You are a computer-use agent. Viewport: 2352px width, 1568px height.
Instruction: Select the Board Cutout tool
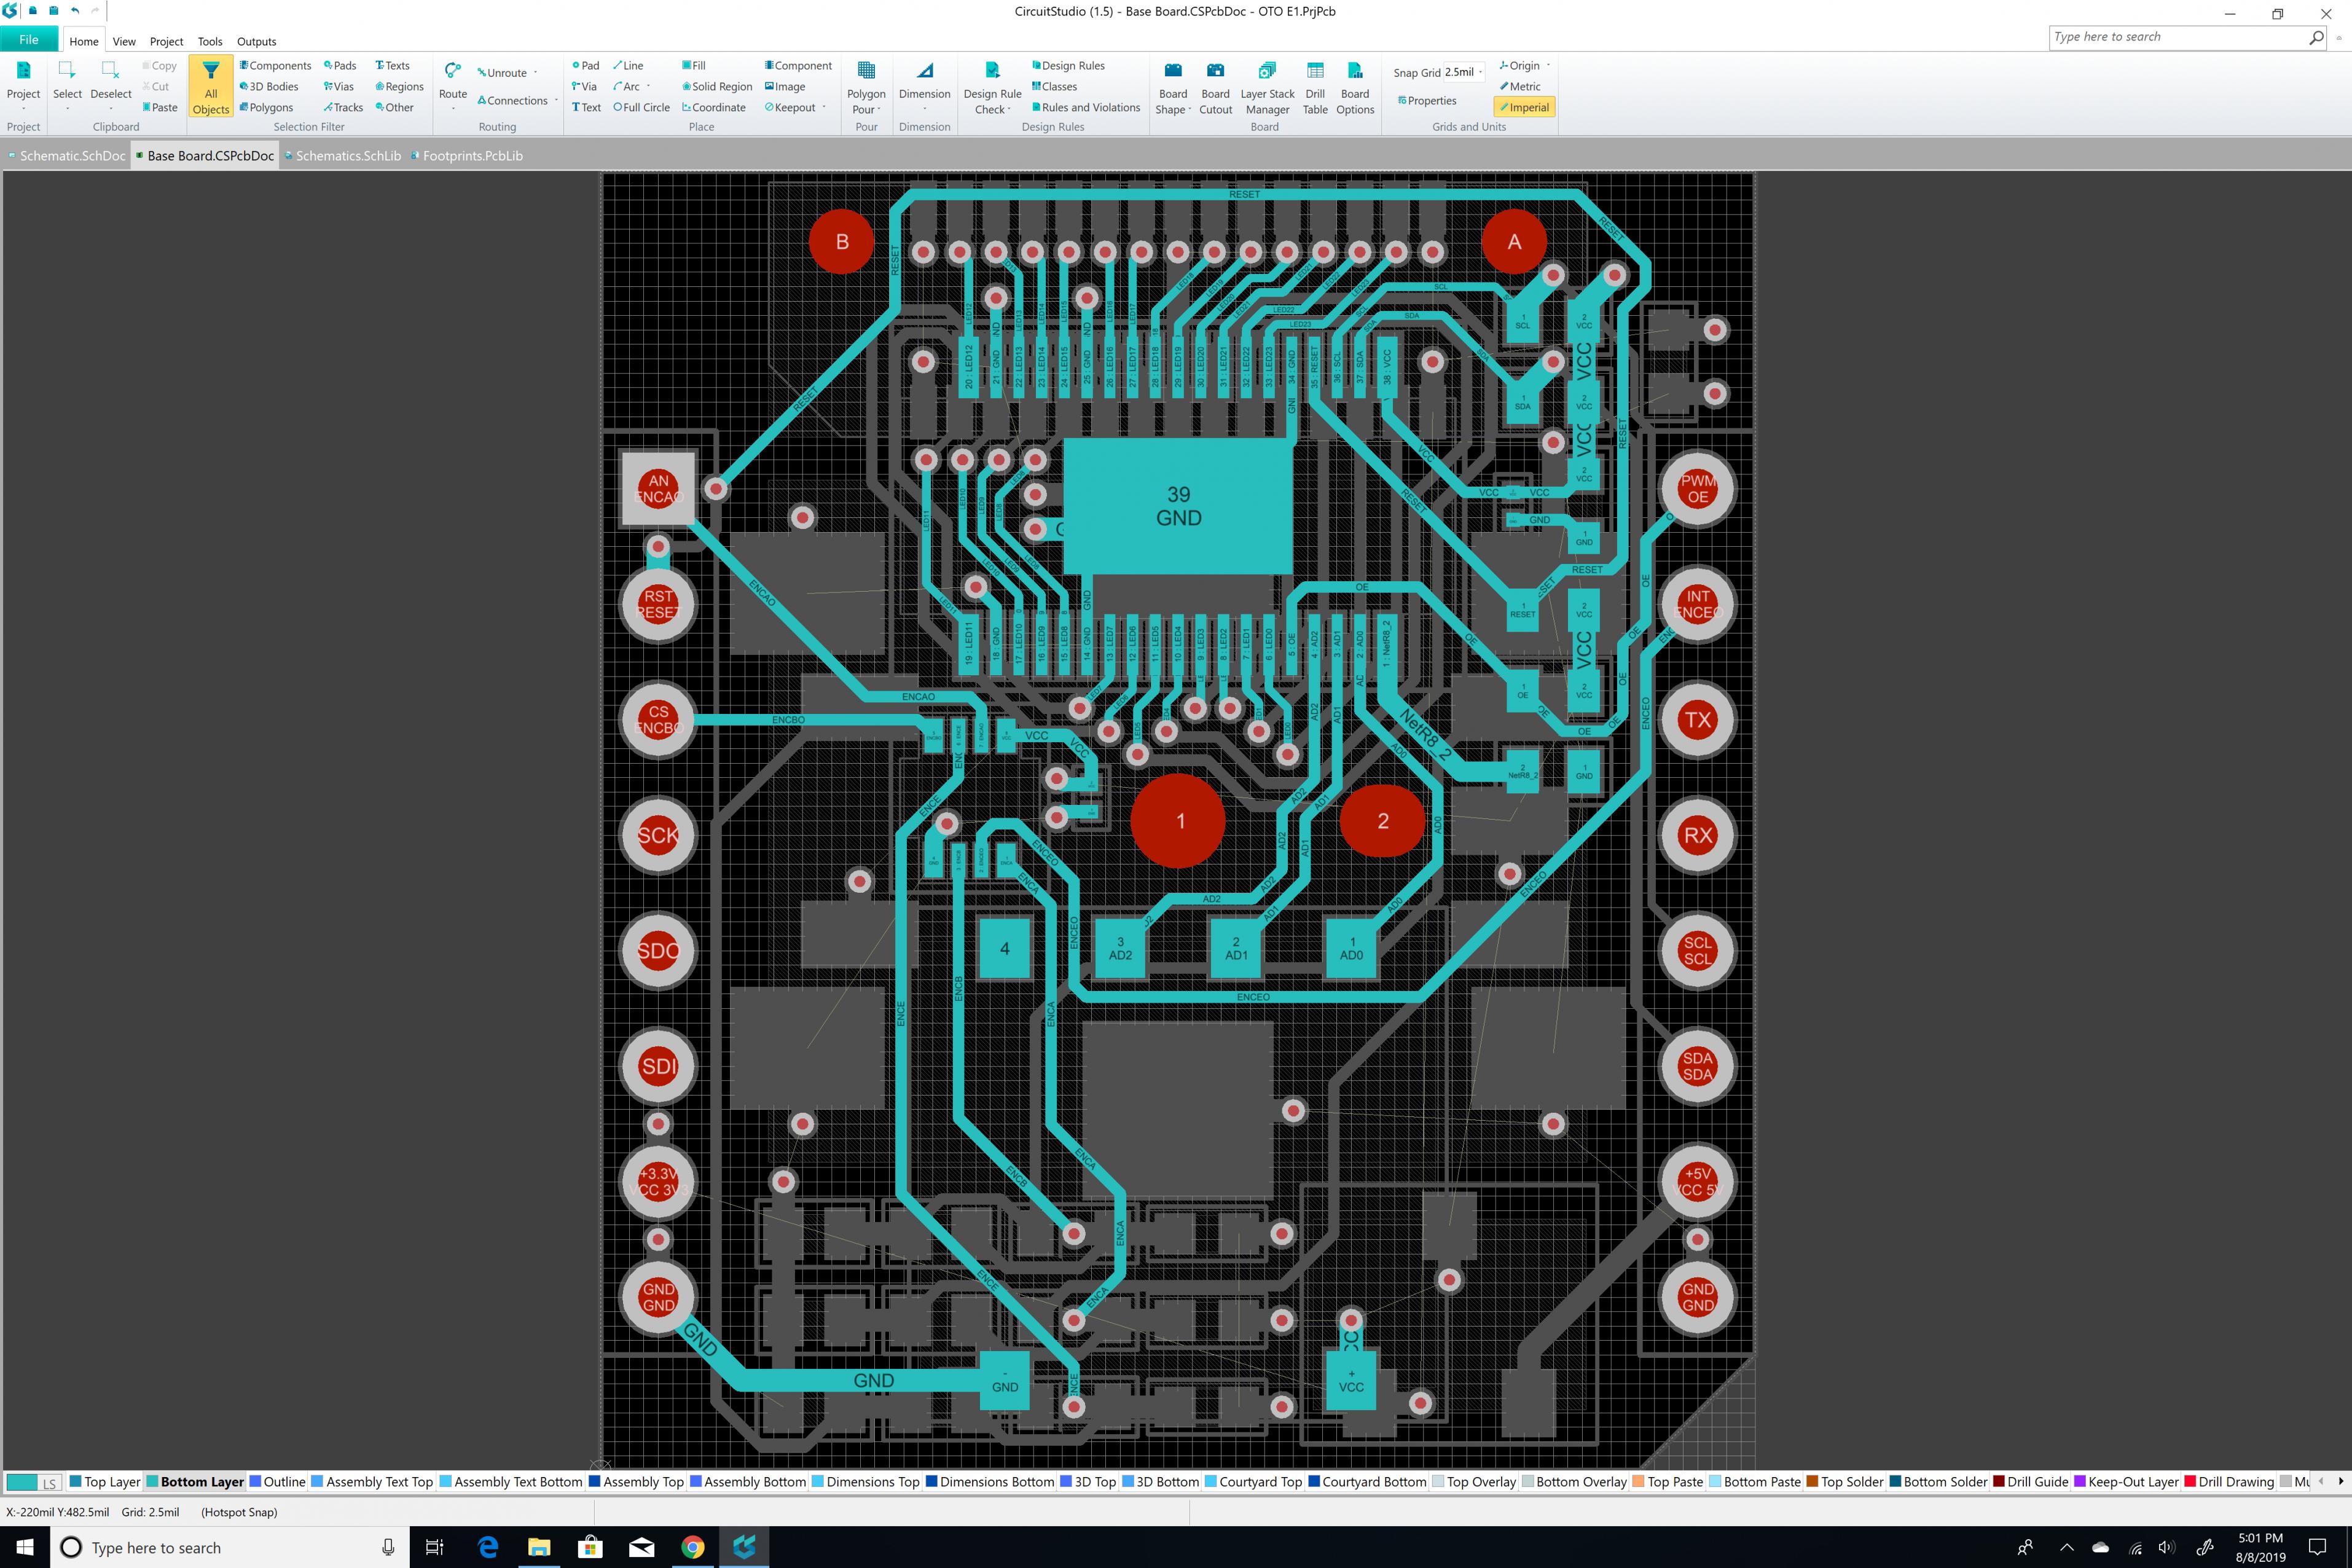point(1216,87)
